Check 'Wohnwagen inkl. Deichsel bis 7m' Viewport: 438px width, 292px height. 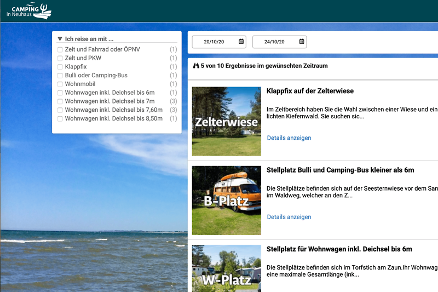(60, 102)
